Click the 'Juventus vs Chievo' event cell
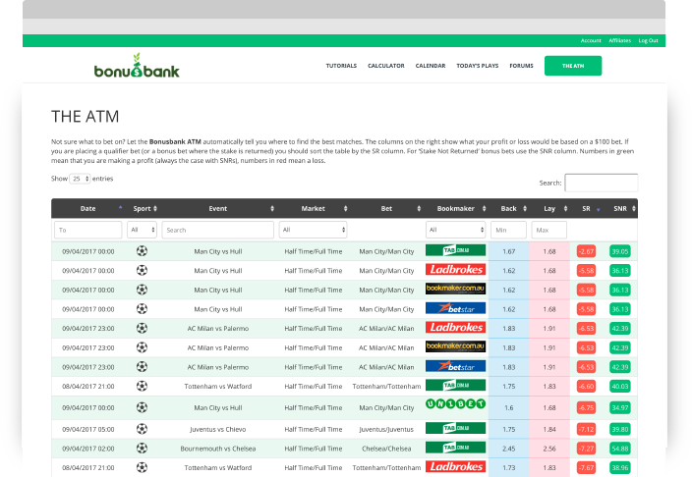Viewport: 692px width, 477px height. pyautogui.click(x=218, y=429)
